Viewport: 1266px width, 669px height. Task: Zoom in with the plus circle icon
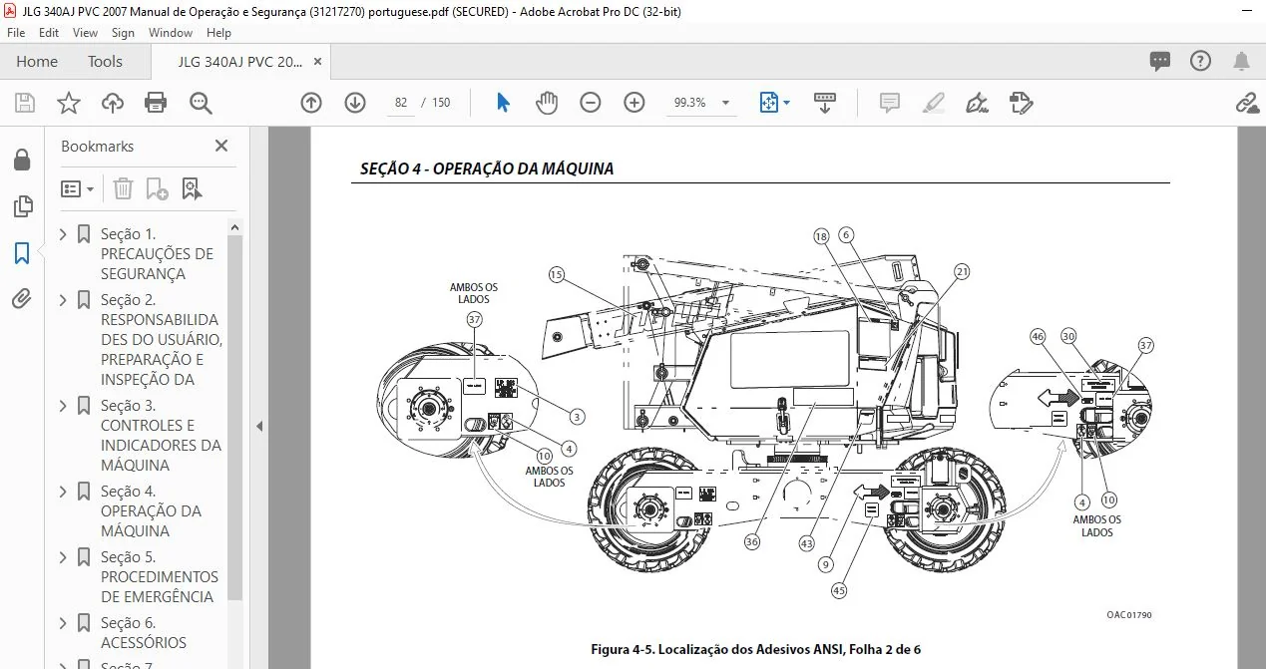coord(634,103)
